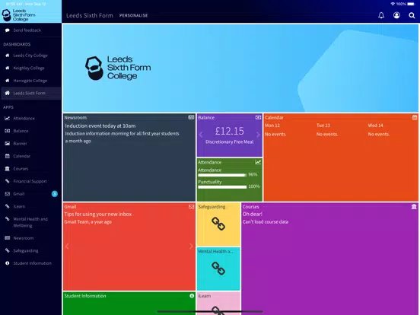
Task: Go to next Gmail message arrow
Action: tap(191, 247)
